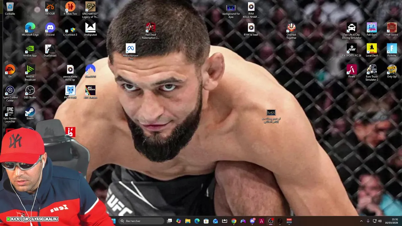Open Task View from the taskbar
Screen dimensions: 402x226
point(169,221)
